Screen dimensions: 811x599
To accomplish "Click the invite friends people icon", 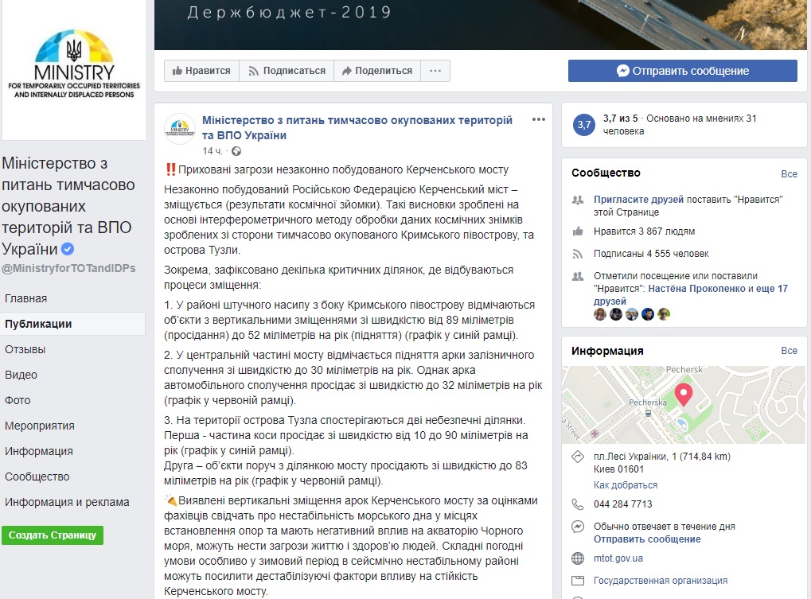I will pyautogui.click(x=578, y=200).
